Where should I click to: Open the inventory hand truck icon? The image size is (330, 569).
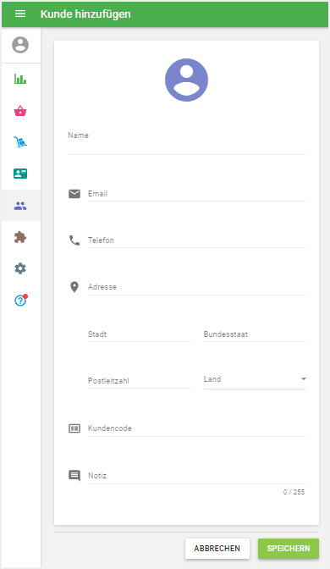(x=20, y=142)
